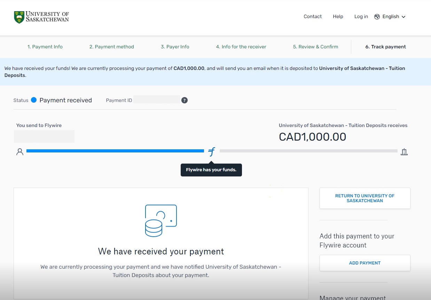Click the receiver building icon on tracker
The height and width of the screenshot is (300, 431).
click(404, 152)
